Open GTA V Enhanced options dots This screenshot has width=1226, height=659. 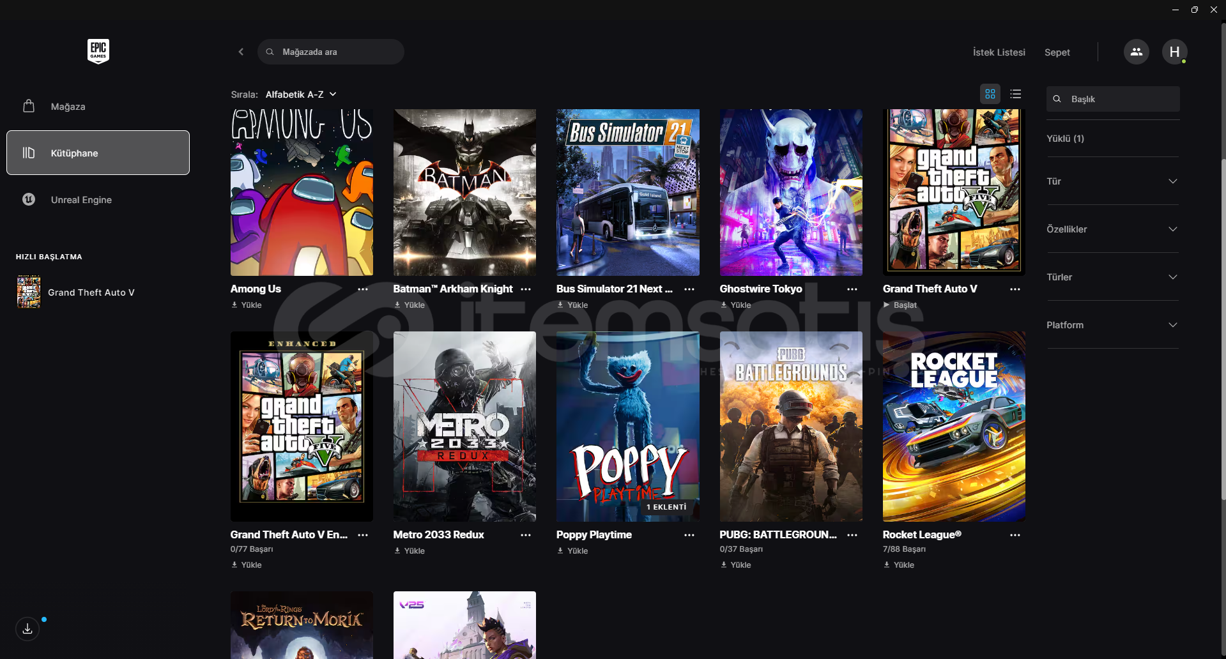(x=363, y=535)
